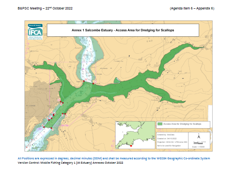Screen dimensions: 245x170
Task: Select red point marker 5 on the map
Action: (49, 120)
